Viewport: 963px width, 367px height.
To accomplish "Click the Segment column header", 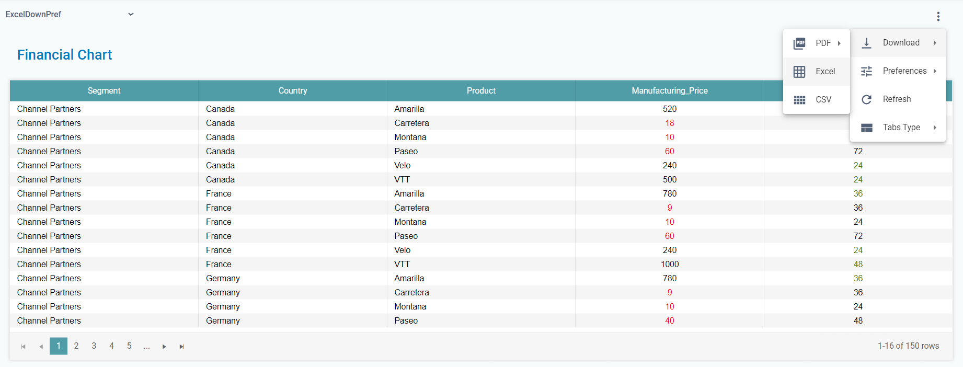I will click(104, 91).
